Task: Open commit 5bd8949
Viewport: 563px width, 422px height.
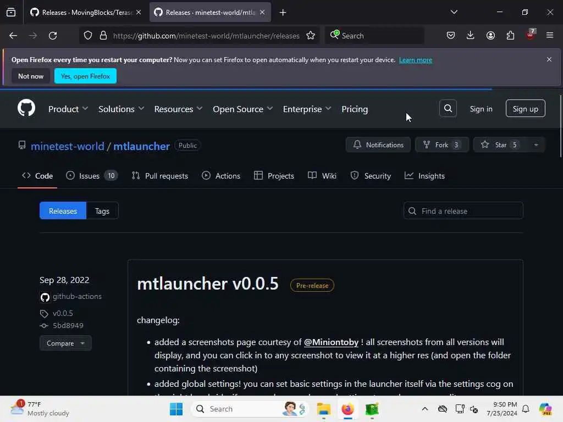Action: coord(68,325)
